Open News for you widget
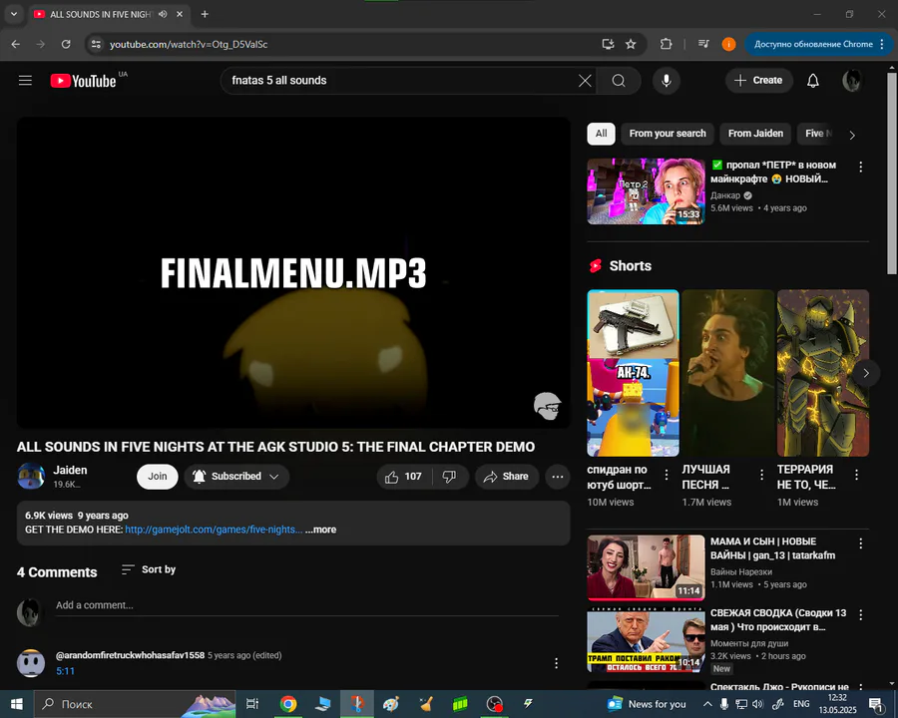 (x=647, y=704)
